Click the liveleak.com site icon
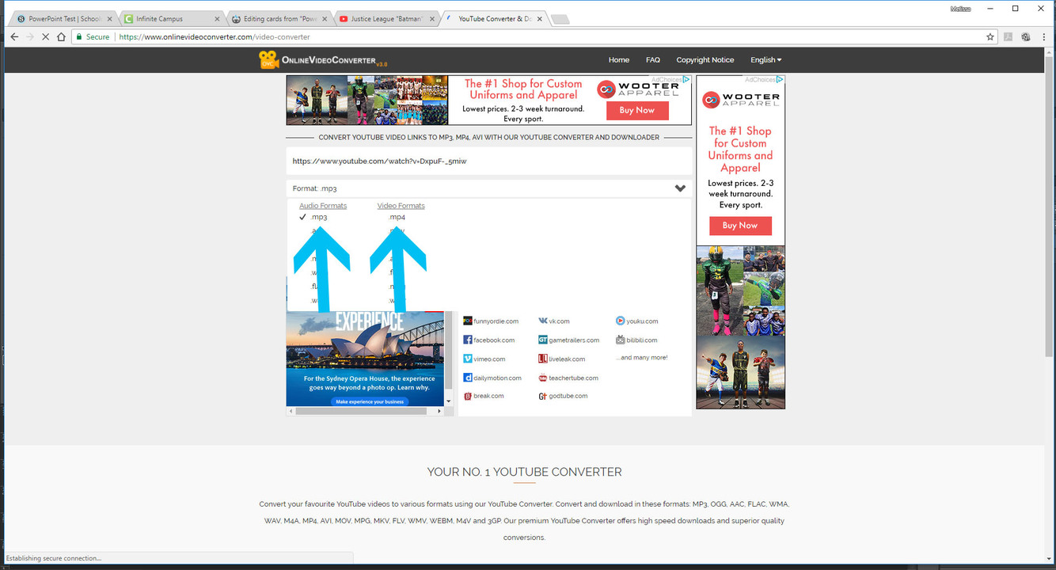The image size is (1056, 570). point(543,359)
